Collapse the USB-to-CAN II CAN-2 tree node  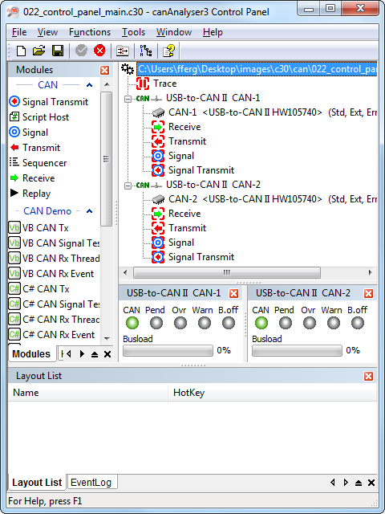[128, 186]
